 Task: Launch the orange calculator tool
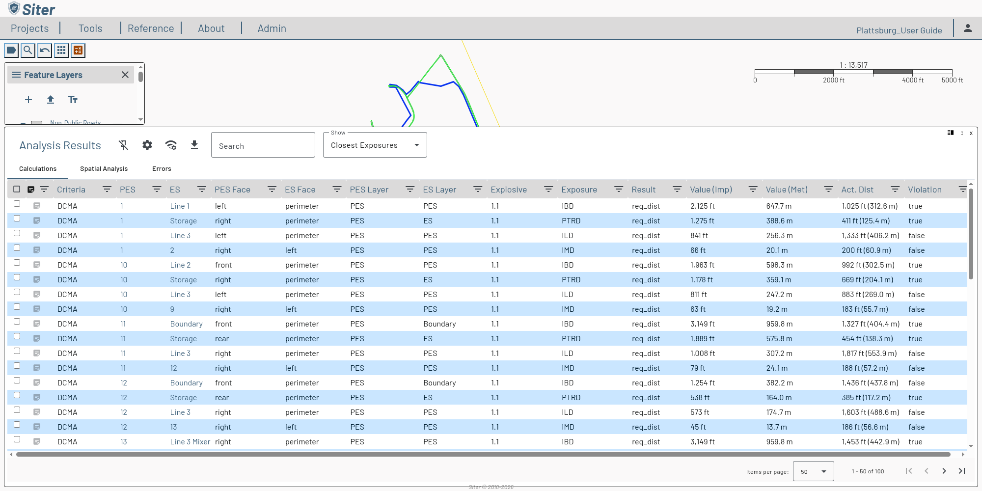click(x=78, y=50)
